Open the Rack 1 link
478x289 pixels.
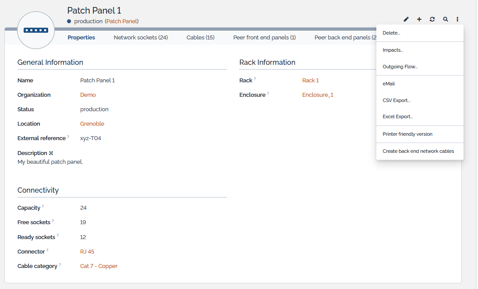point(310,81)
